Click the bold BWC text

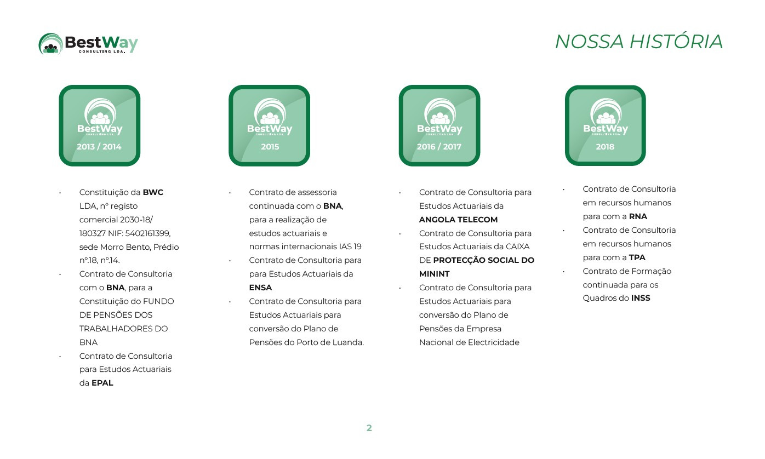coord(153,192)
